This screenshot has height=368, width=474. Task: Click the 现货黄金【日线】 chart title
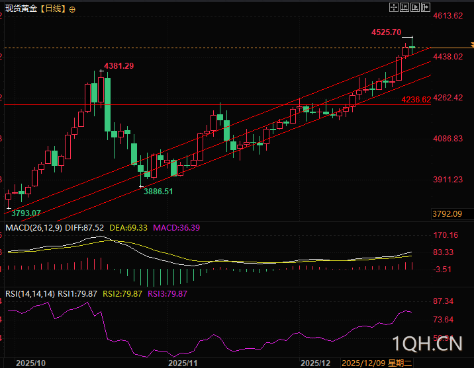click(36, 9)
